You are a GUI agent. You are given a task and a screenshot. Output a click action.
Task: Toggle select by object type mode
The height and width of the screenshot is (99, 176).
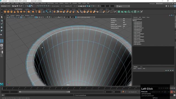coord(30,6)
